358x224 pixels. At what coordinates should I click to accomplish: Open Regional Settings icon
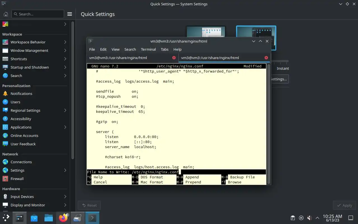pos(5,110)
